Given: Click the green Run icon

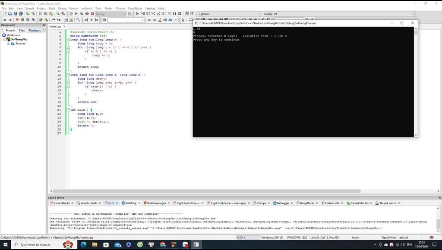Looking at the screenshot, I should coord(76,14).
